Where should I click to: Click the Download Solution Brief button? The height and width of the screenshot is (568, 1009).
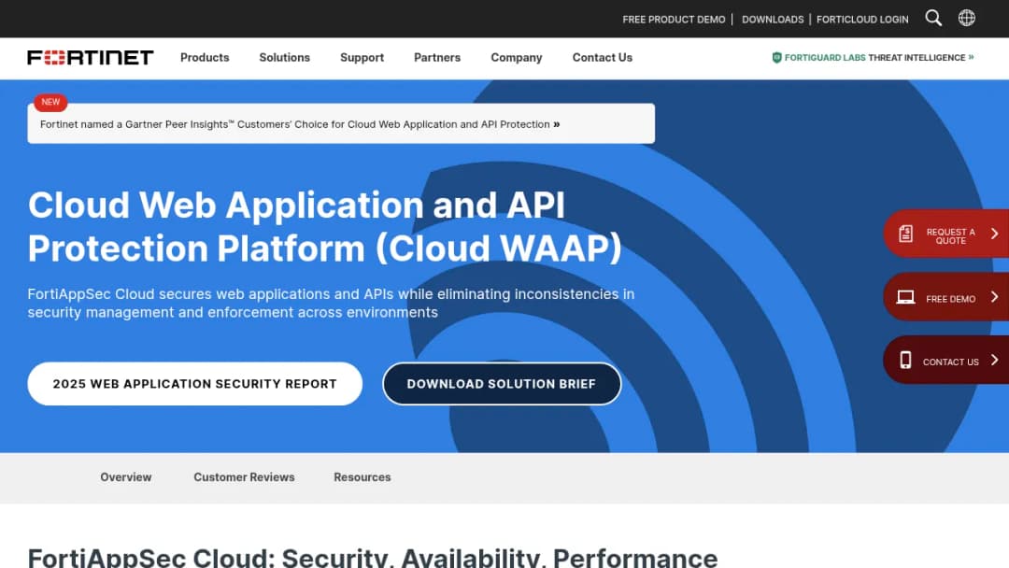pyautogui.click(x=502, y=383)
